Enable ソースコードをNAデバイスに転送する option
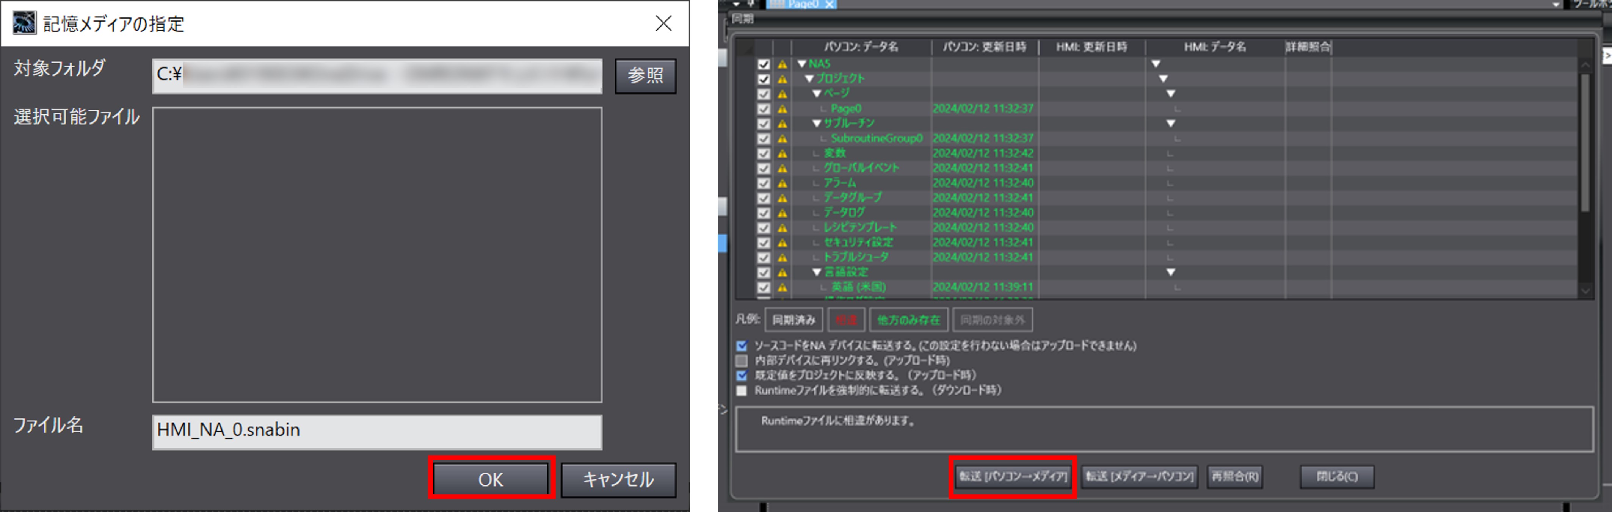1612x512 pixels. pyautogui.click(x=742, y=346)
